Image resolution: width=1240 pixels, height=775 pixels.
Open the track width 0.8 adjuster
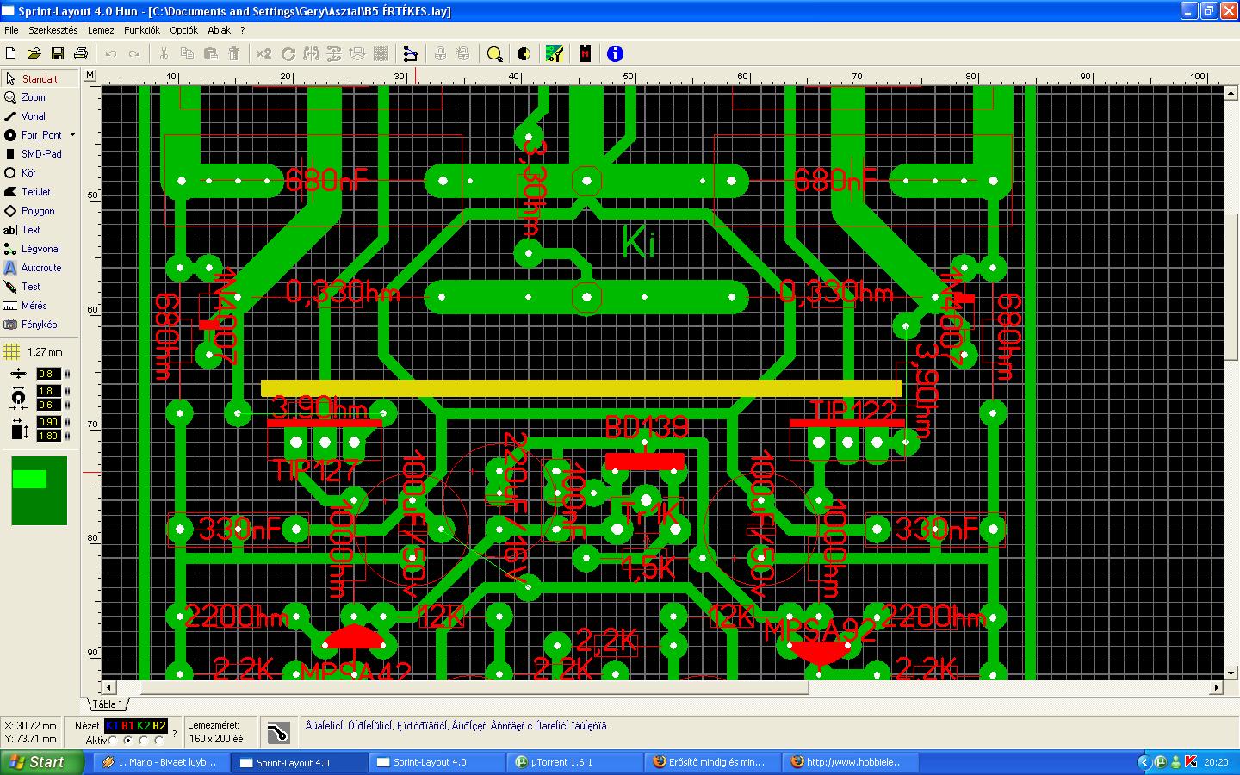(x=48, y=374)
